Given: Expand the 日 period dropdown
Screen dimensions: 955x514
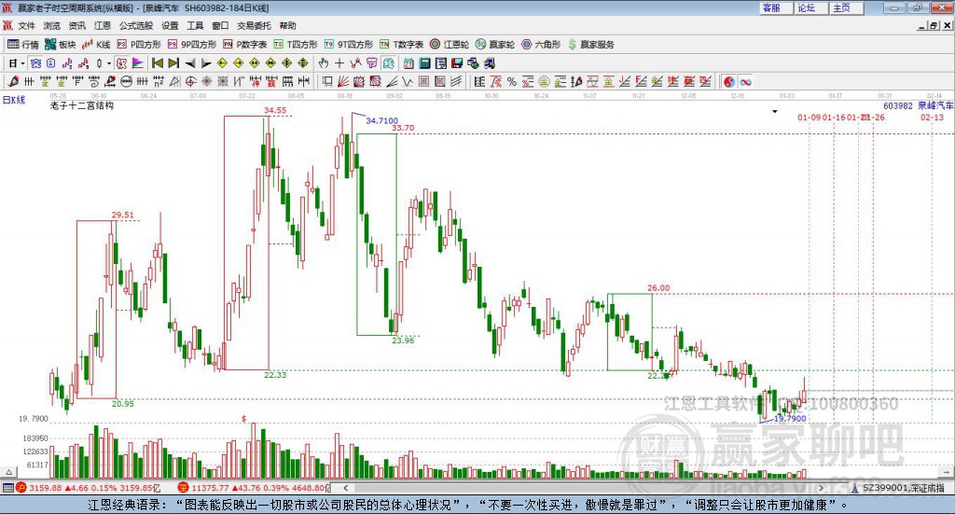Looking at the screenshot, I should (22, 63).
